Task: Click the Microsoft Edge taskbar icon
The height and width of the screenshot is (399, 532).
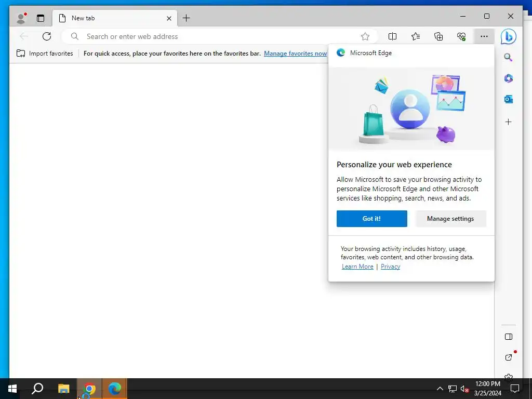Action: coord(115,389)
